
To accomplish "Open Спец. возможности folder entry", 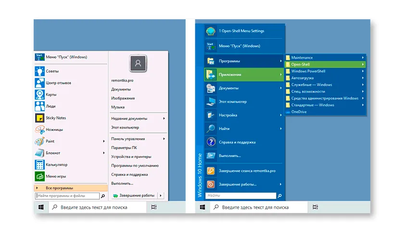I will 325,91.
